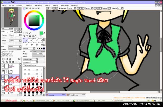Enable Clipping Group
Screen dimensions: 163x107
[x=2, y=54]
